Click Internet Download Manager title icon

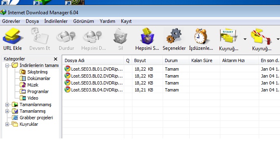(3, 12)
